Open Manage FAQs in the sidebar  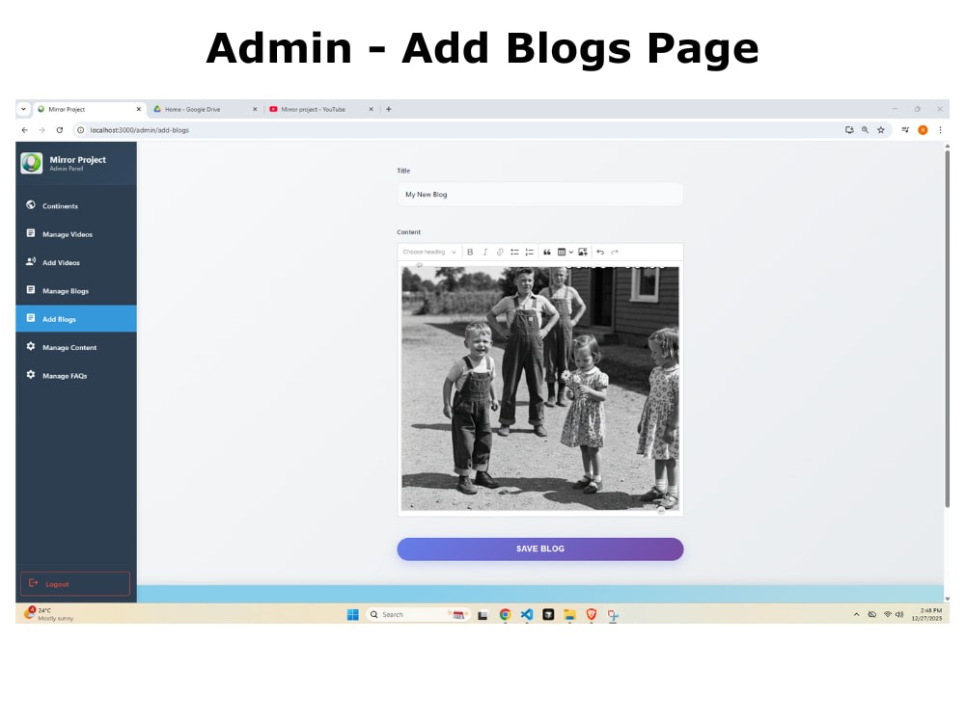pos(76,376)
